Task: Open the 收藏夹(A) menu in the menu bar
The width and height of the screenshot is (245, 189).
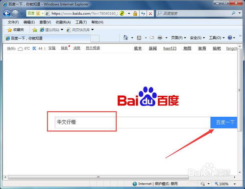Action: (x=63, y=22)
